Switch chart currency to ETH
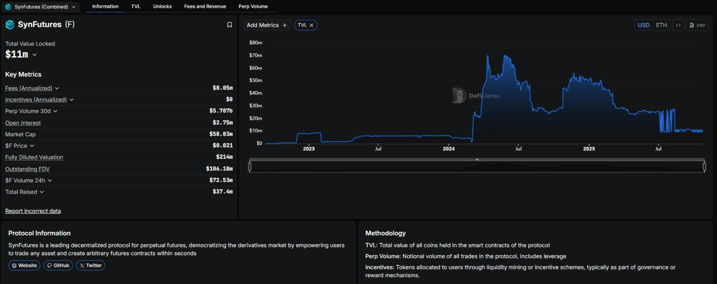The width and height of the screenshot is (717, 284). 661,25
